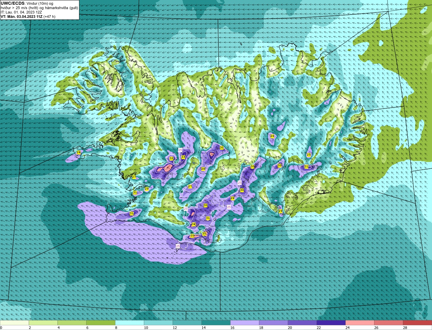
Task: Select the 16–18 m/s light purple legend swatch
Action: click(245, 323)
